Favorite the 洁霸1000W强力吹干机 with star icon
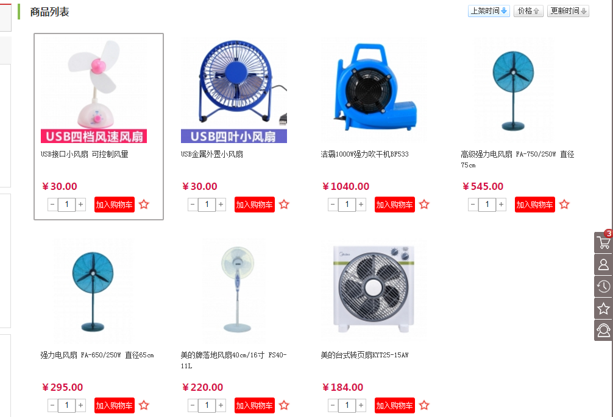The width and height of the screenshot is (613, 417). point(424,204)
